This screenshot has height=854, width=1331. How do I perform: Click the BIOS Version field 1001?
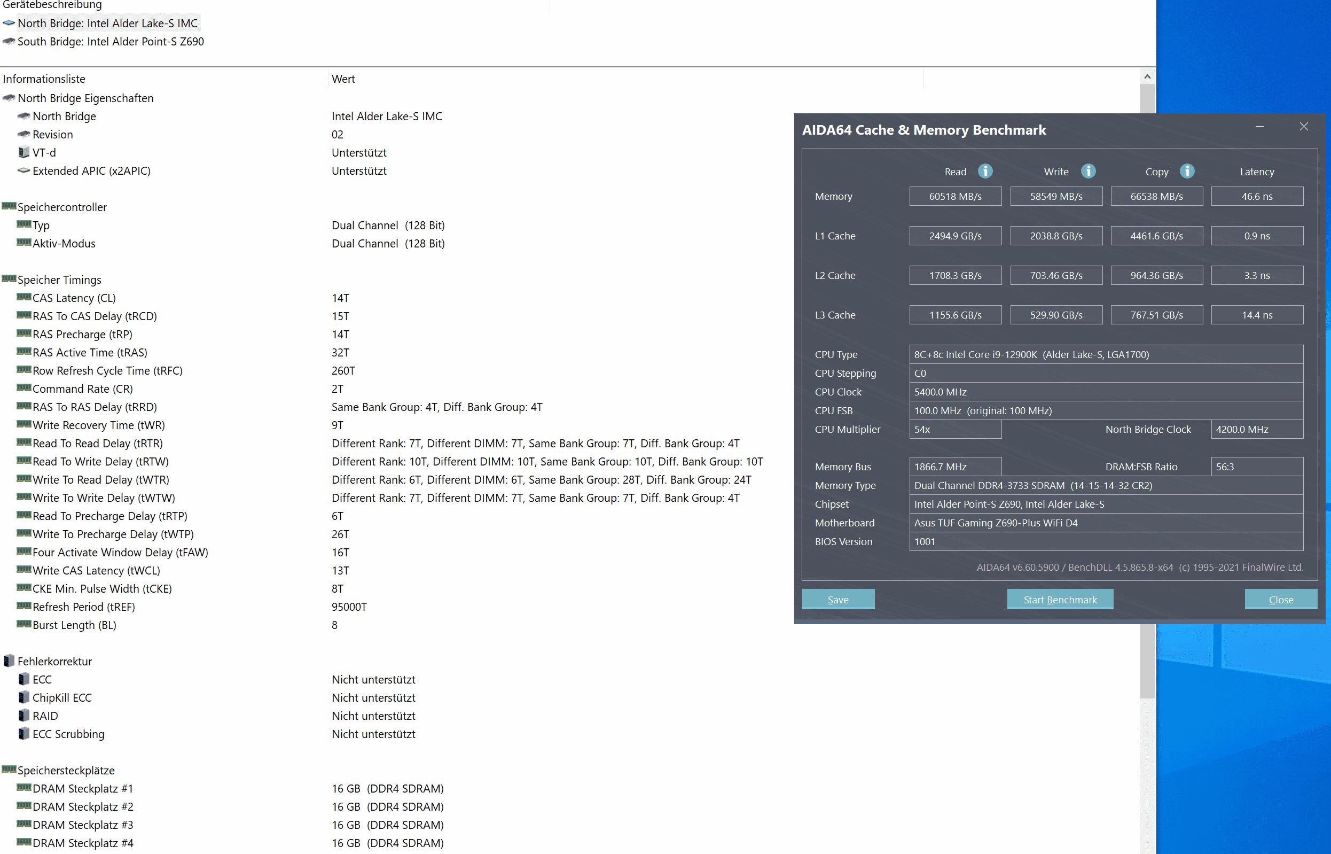tap(1106, 542)
